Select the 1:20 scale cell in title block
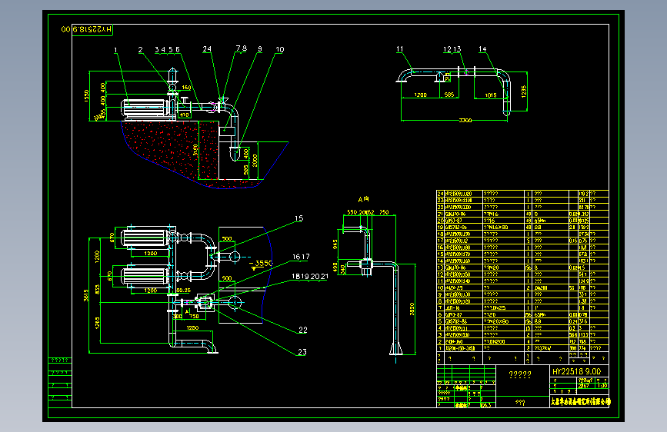 [602, 386]
